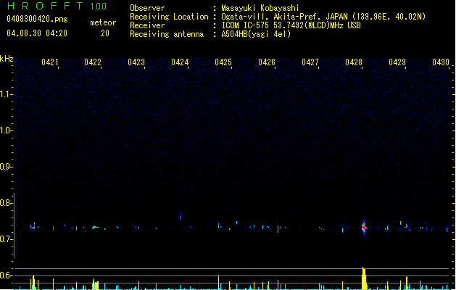Click the strong meteor echo at 0428
Viewport: 456px width, 290px height.
click(x=364, y=227)
